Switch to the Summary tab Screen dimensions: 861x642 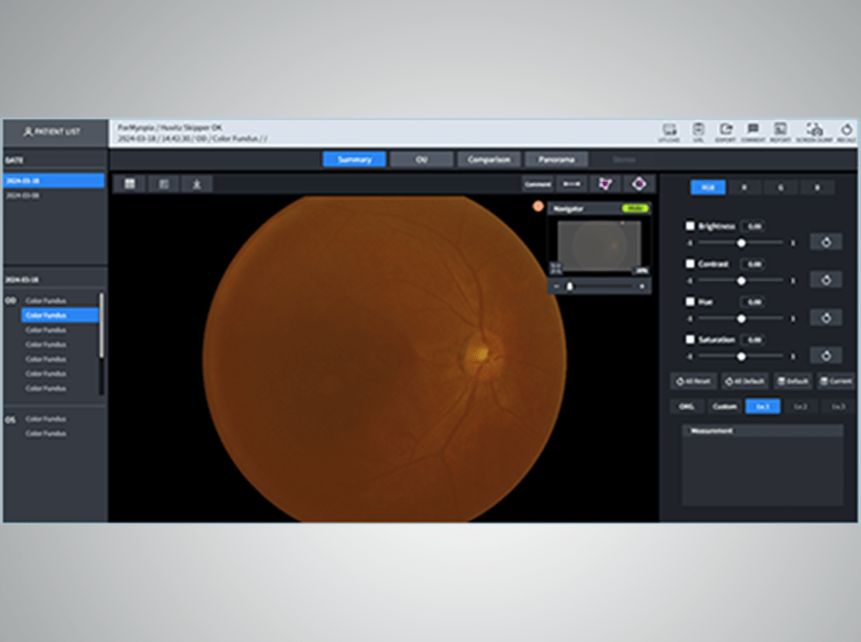(355, 159)
